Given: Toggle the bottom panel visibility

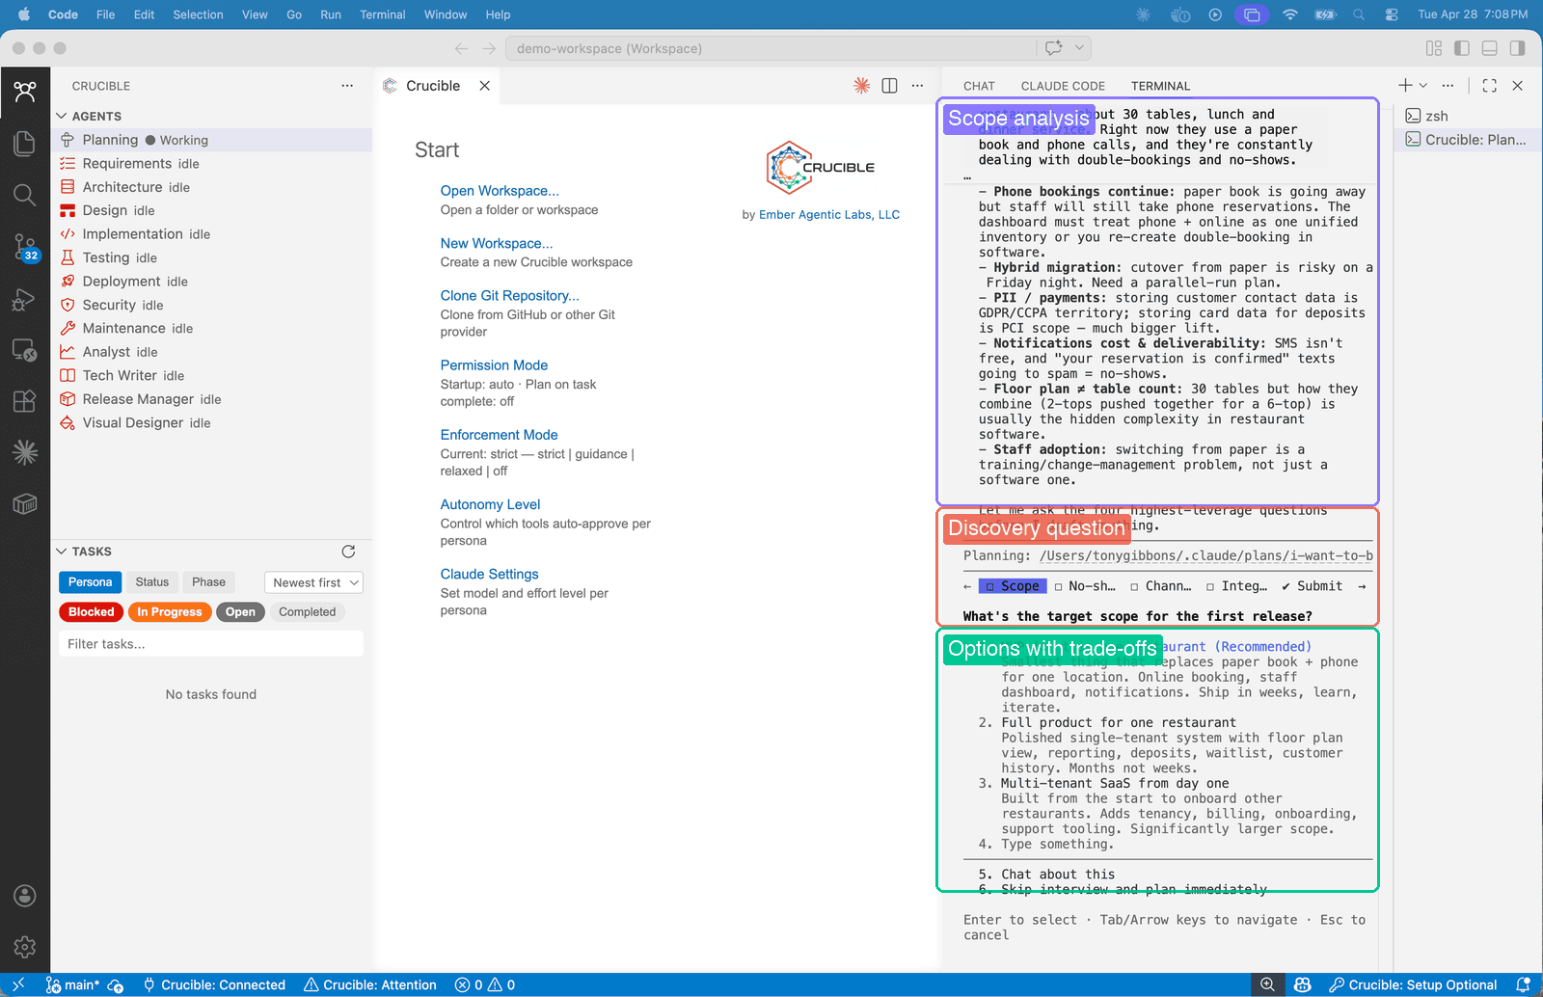Looking at the screenshot, I should click(x=1490, y=48).
